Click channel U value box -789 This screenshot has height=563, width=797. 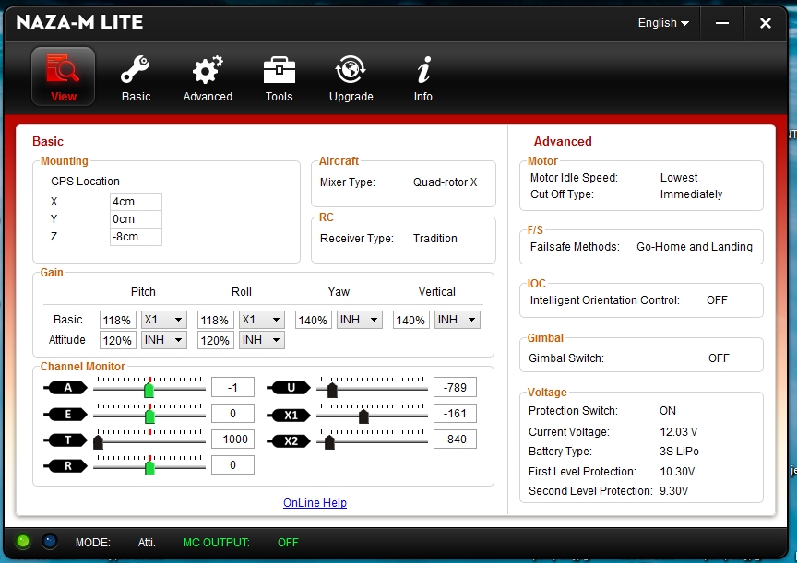(455, 387)
